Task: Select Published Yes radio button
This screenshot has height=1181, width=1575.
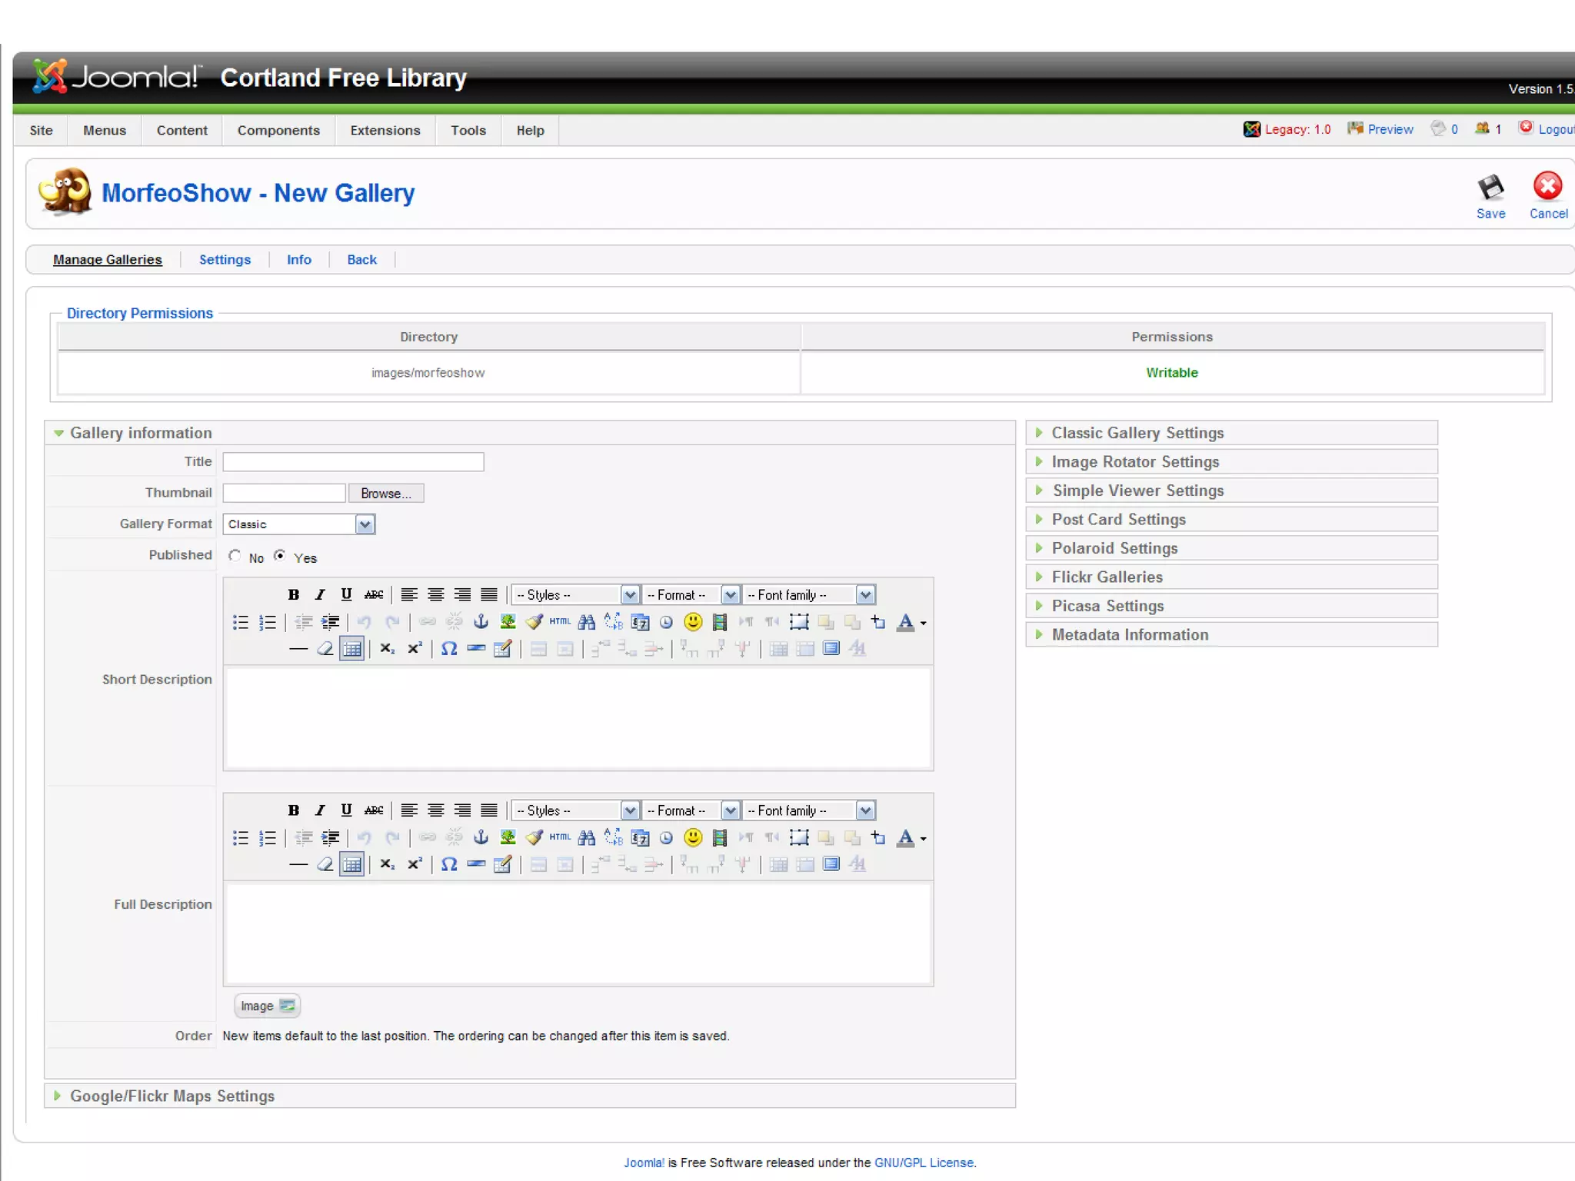Action: 280,555
